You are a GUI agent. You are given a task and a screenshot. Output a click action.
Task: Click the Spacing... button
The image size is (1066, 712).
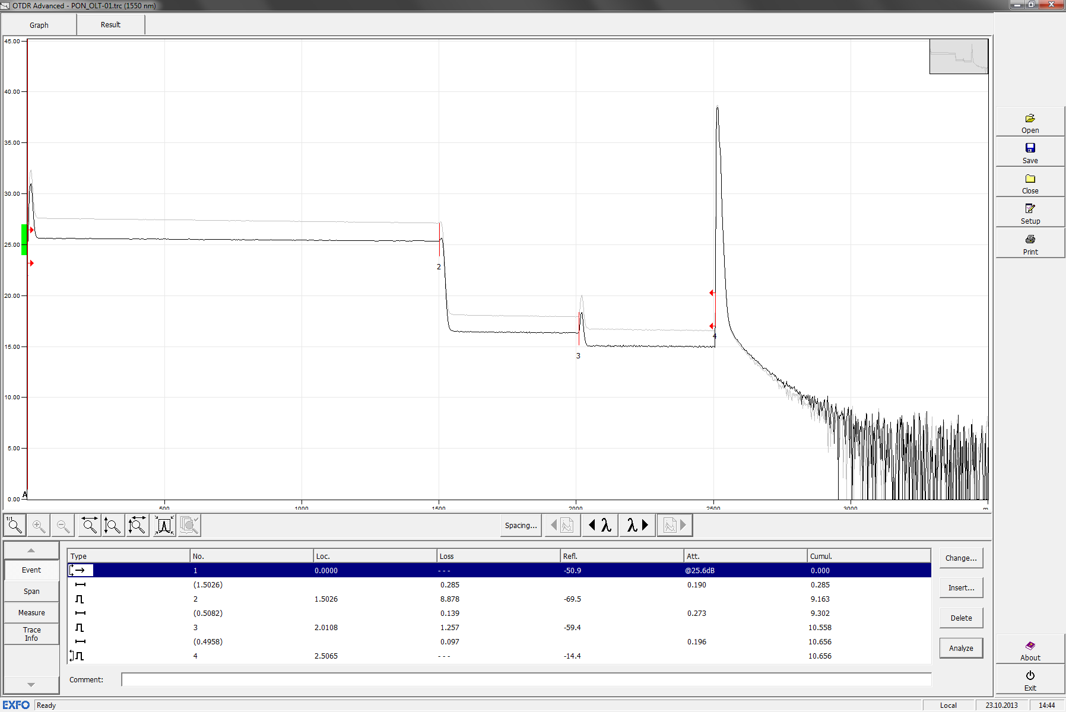coord(521,525)
